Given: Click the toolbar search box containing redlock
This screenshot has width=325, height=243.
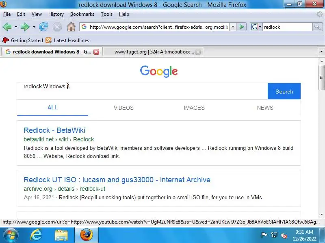Looking at the screenshot, I should pyautogui.click(x=287, y=27).
